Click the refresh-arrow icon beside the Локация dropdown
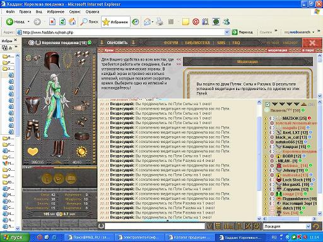 tap(315, 226)
